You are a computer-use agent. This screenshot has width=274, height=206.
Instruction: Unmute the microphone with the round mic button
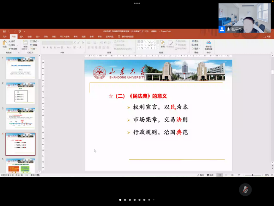click(x=245, y=189)
